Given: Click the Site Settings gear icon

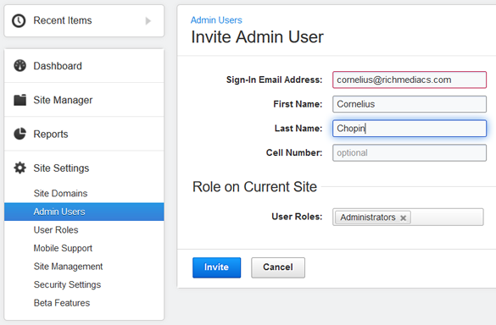Looking at the screenshot, I should [x=20, y=168].
